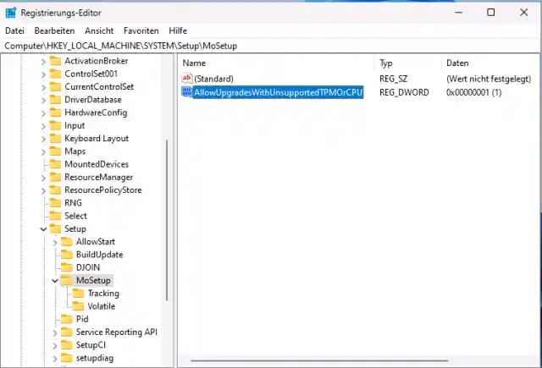Click the RNG folder icon
542x368 pixels.
55,203
